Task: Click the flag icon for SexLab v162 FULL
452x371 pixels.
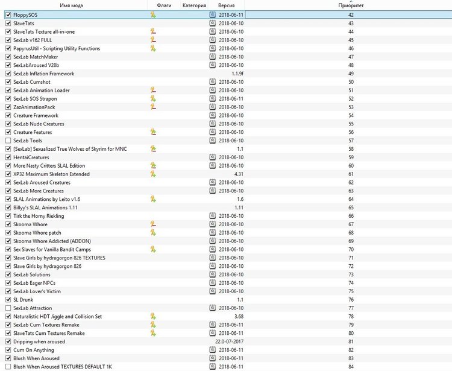Action: (153, 40)
